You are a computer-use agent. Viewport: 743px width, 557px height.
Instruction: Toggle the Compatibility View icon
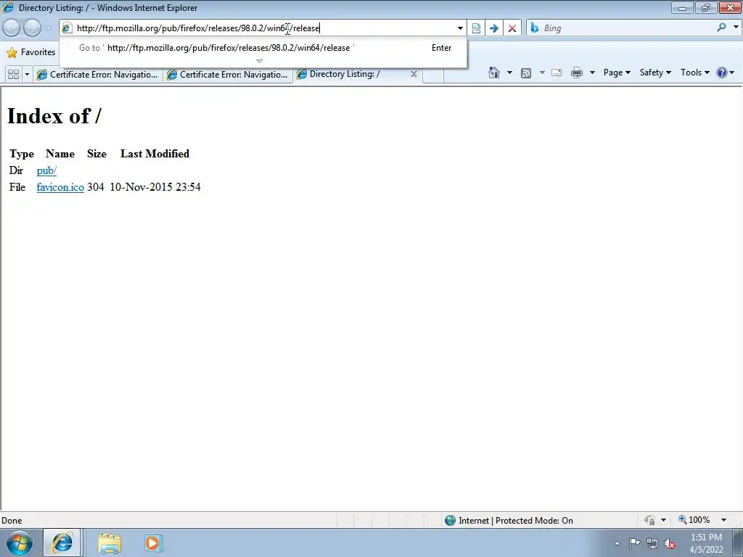(x=476, y=28)
